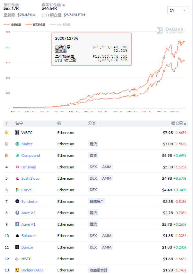Click the Balancer logo icon

click(x=17, y=236)
